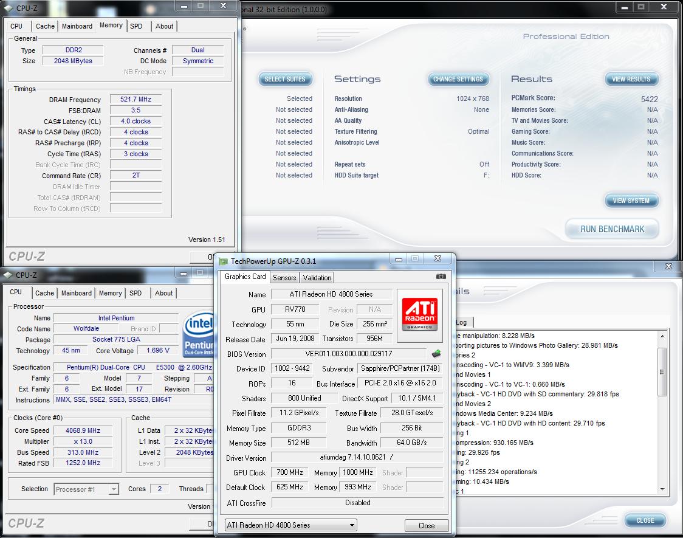Click the CAS# Latency value 4.0 clocks
This screenshot has height=538, width=683.
136,121
